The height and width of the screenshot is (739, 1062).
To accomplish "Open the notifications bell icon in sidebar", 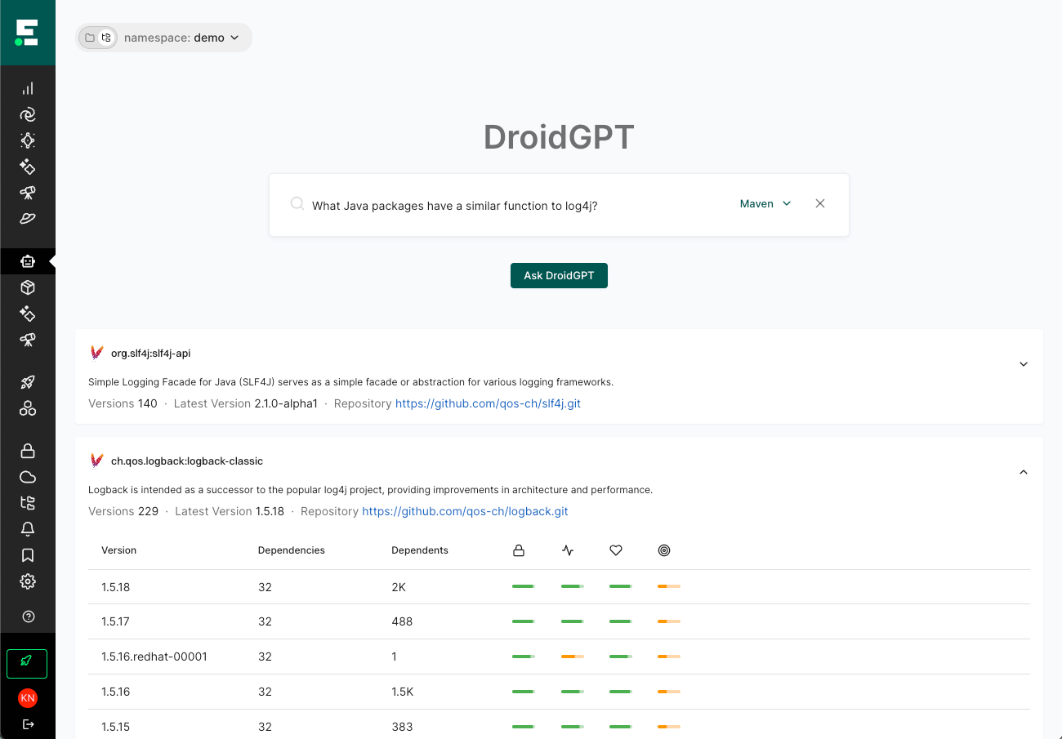I will click(x=28, y=529).
